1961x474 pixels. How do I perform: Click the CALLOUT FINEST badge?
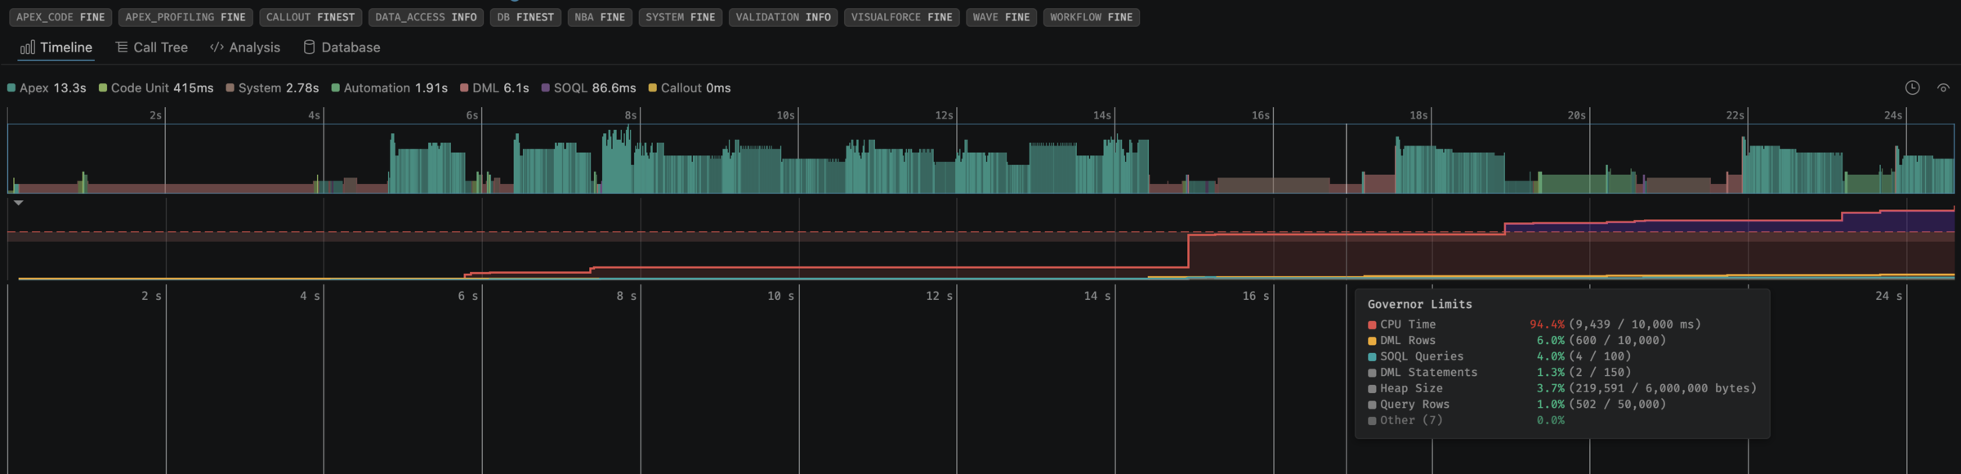pos(310,17)
